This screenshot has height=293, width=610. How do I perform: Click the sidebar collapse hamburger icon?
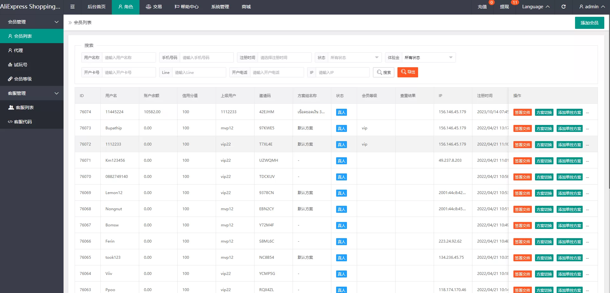coord(72,7)
